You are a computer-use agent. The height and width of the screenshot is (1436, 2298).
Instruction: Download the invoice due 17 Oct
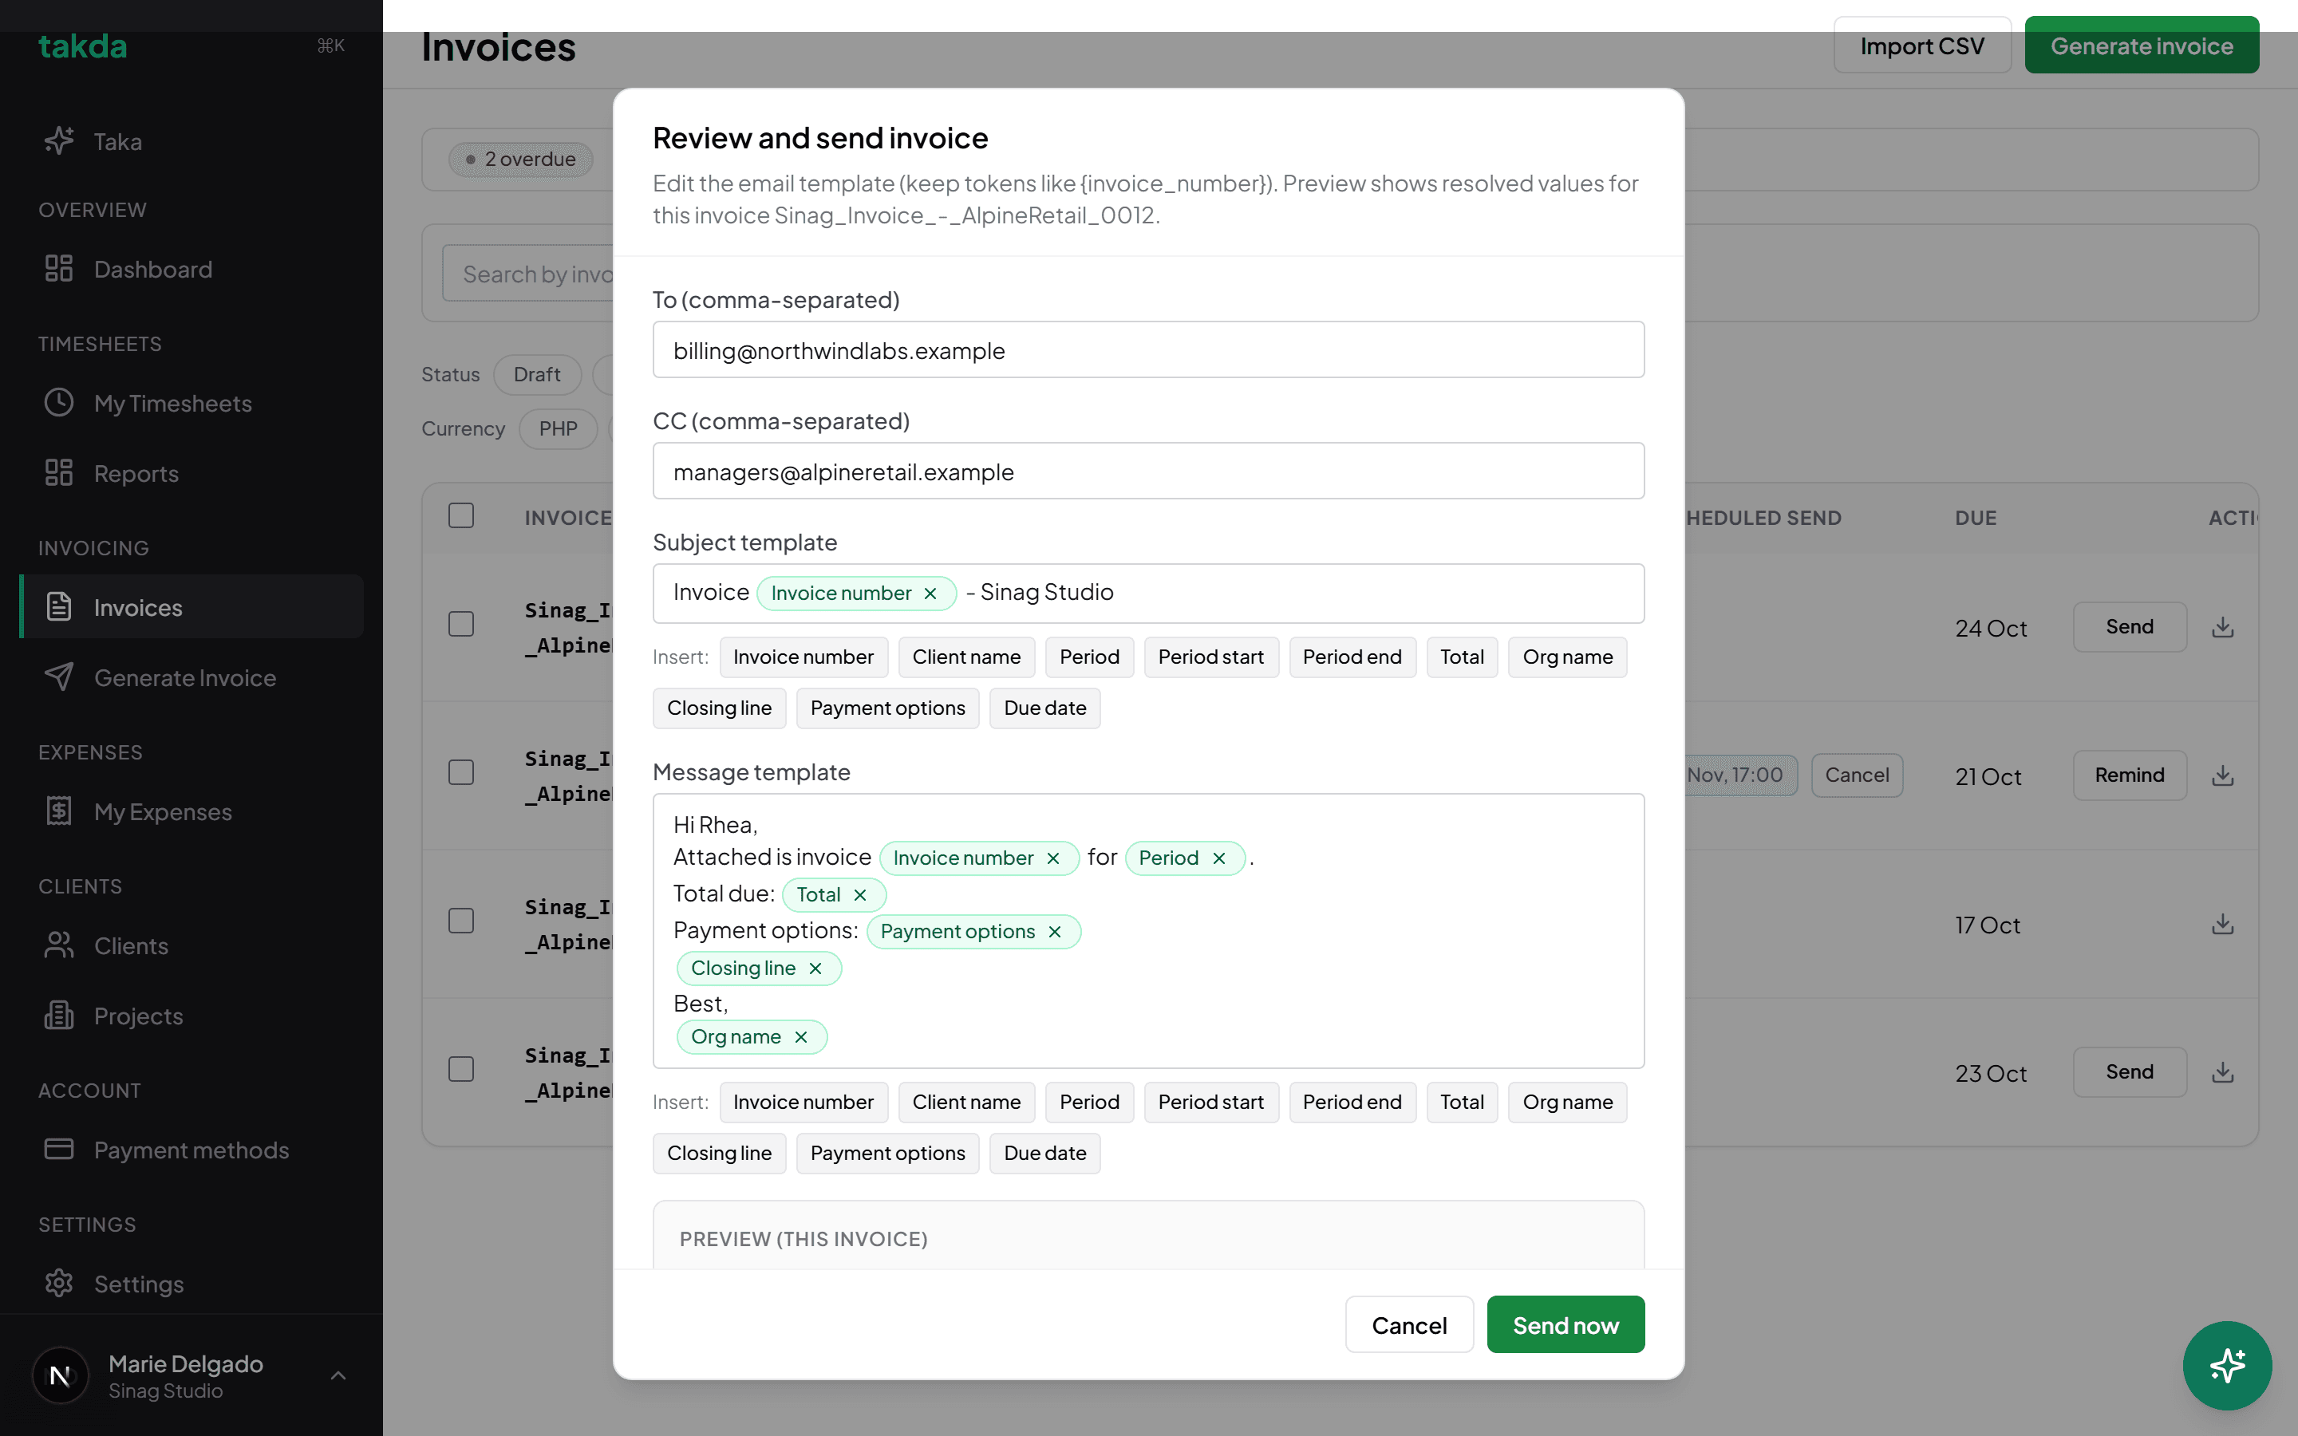tap(2222, 924)
